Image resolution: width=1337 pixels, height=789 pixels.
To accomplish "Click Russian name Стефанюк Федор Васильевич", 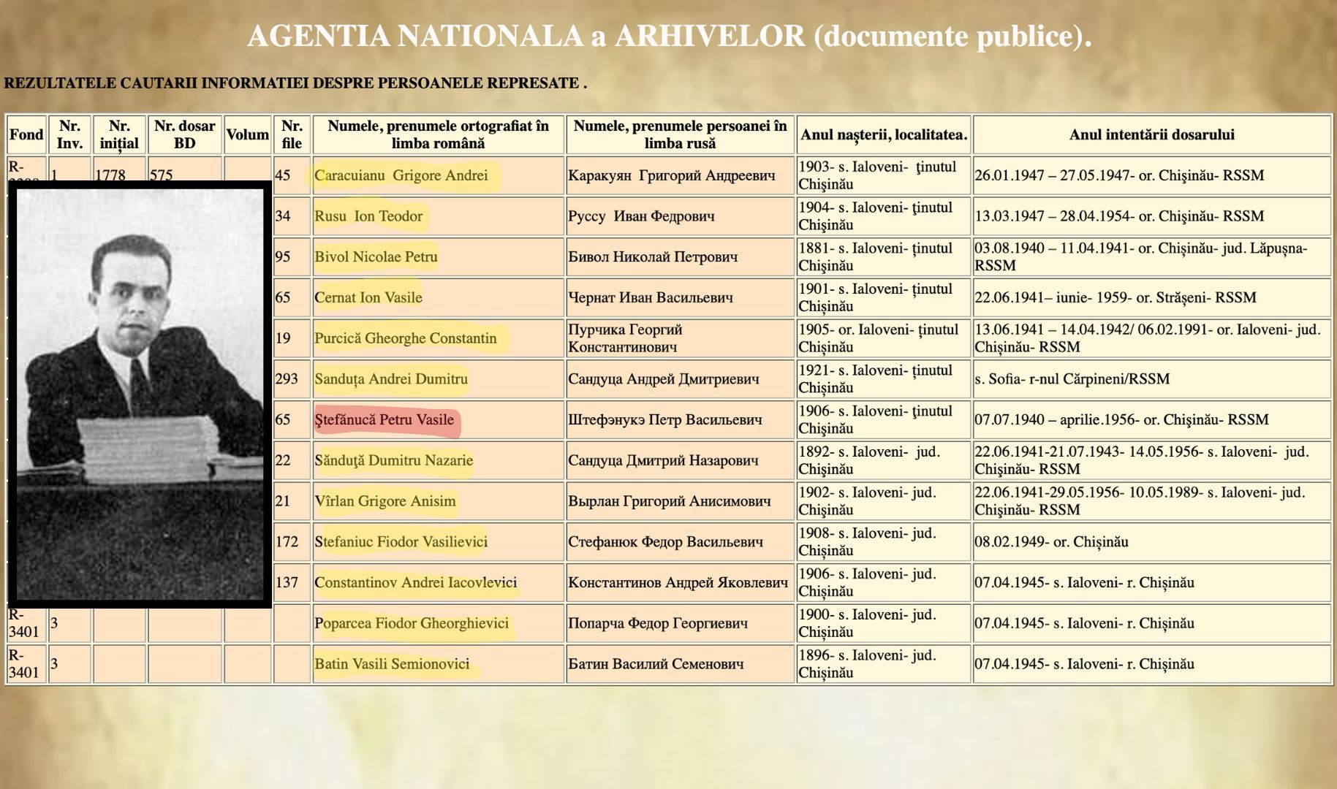I will coord(666,542).
